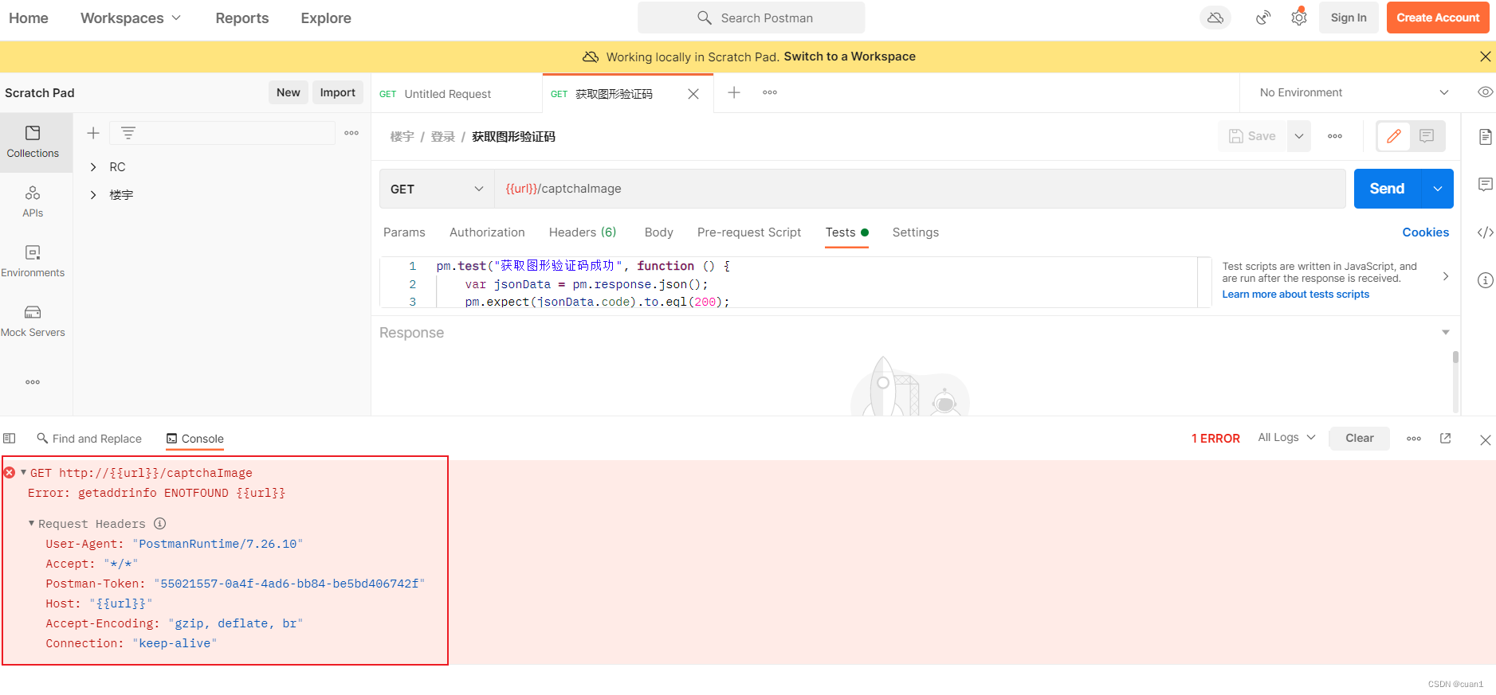1496x695 pixels.
Task: Open console more options ellipsis
Action: 1414,439
